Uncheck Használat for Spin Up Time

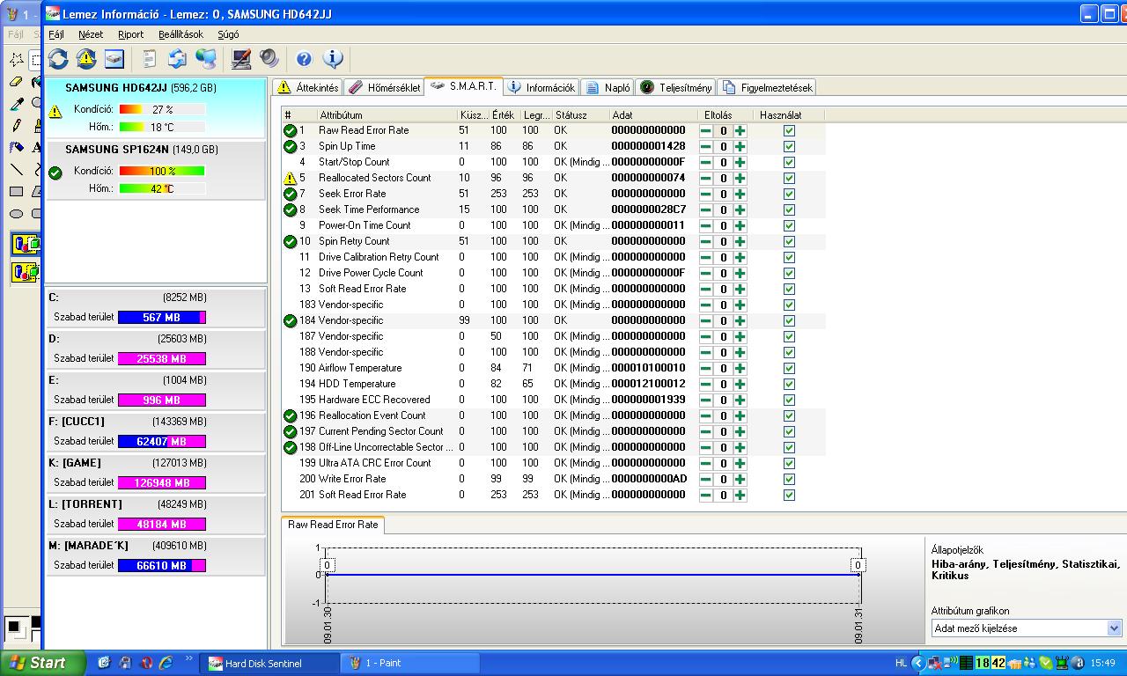789,146
